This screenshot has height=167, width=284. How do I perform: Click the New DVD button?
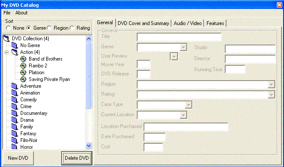(18, 158)
